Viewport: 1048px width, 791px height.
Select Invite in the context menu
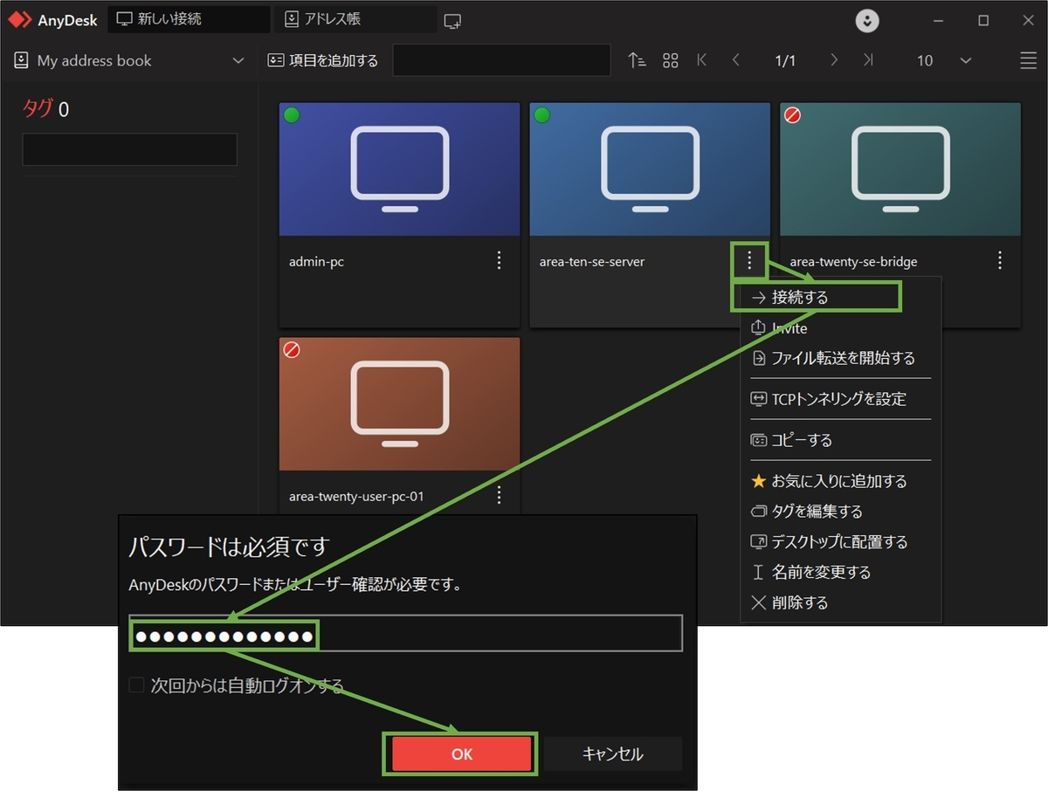pos(840,328)
